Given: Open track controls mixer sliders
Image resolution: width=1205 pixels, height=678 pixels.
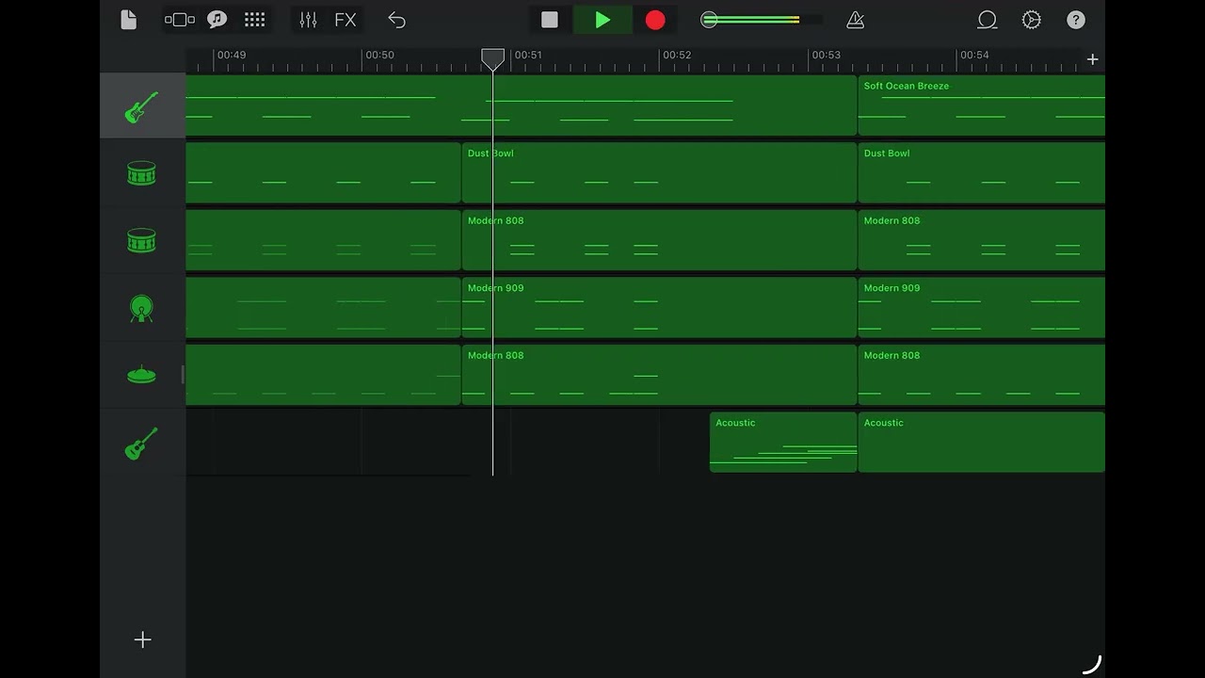Looking at the screenshot, I should (308, 20).
